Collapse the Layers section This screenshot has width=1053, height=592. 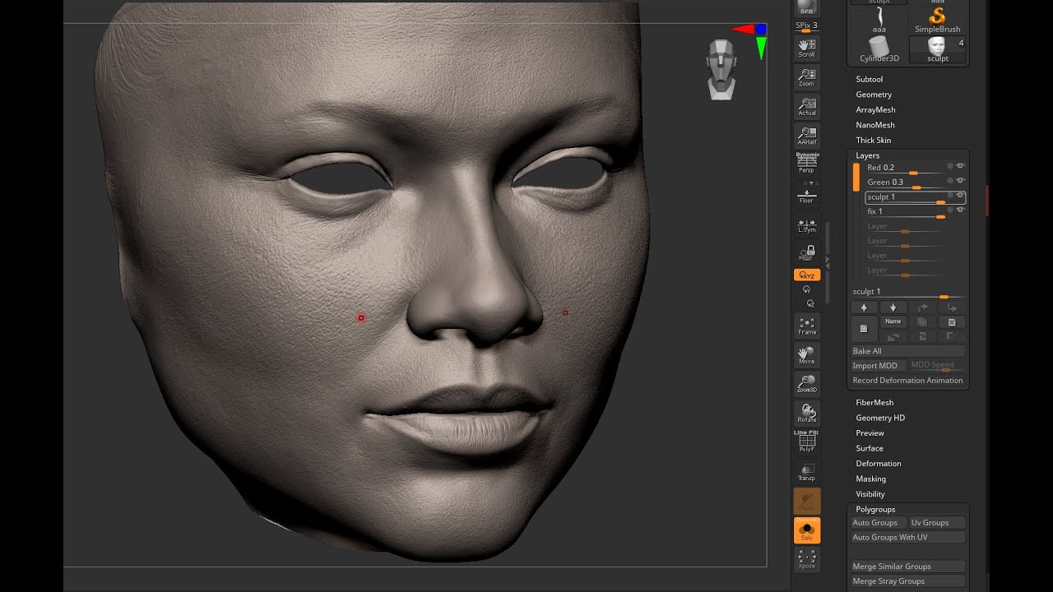868,155
